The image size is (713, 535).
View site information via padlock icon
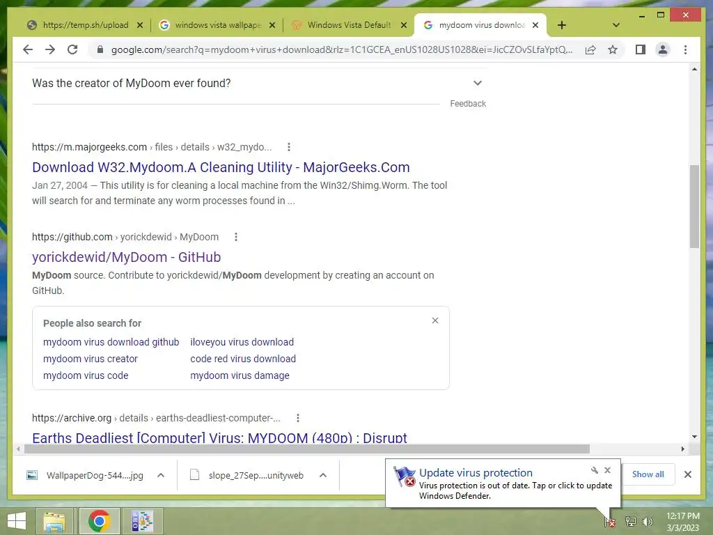tap(100, 49)
